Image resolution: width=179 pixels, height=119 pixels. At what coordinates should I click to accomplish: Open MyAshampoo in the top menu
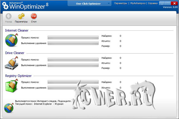(138, 3)
